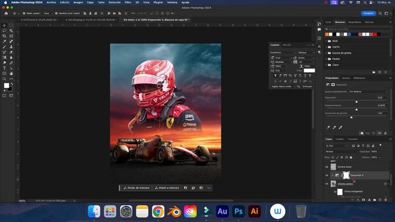Toggle Mostrar contr. transf. checkbox
The height and width of the screenshot is (222, 395).
coord(56,14)
